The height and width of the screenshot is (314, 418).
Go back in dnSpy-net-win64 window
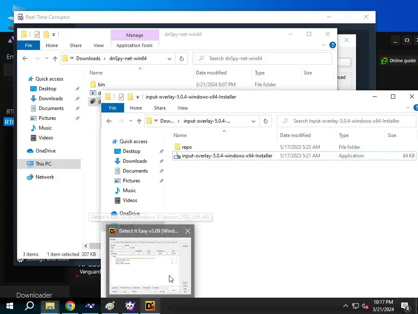pos(25,58)
